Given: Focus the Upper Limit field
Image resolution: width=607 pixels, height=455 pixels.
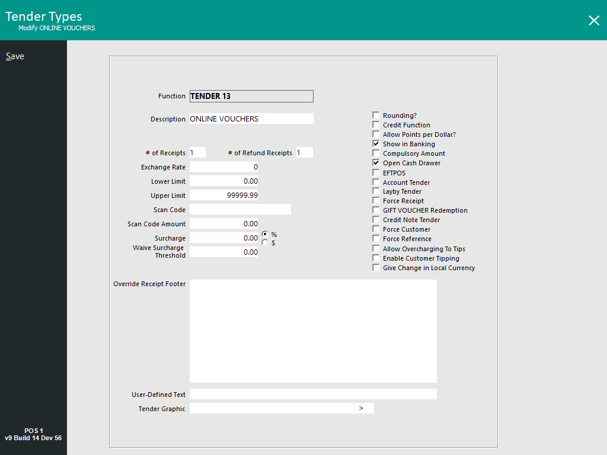Looking at the screenshot, I should point(225,196).
